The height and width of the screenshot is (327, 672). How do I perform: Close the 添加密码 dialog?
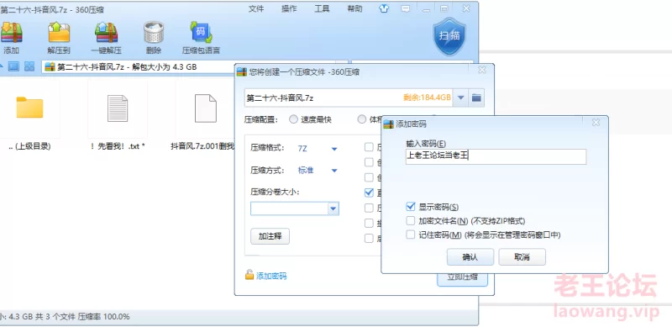click(596, 123)
